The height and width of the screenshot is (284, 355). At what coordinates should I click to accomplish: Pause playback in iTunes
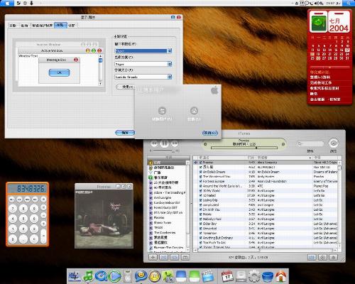(164, 143)
